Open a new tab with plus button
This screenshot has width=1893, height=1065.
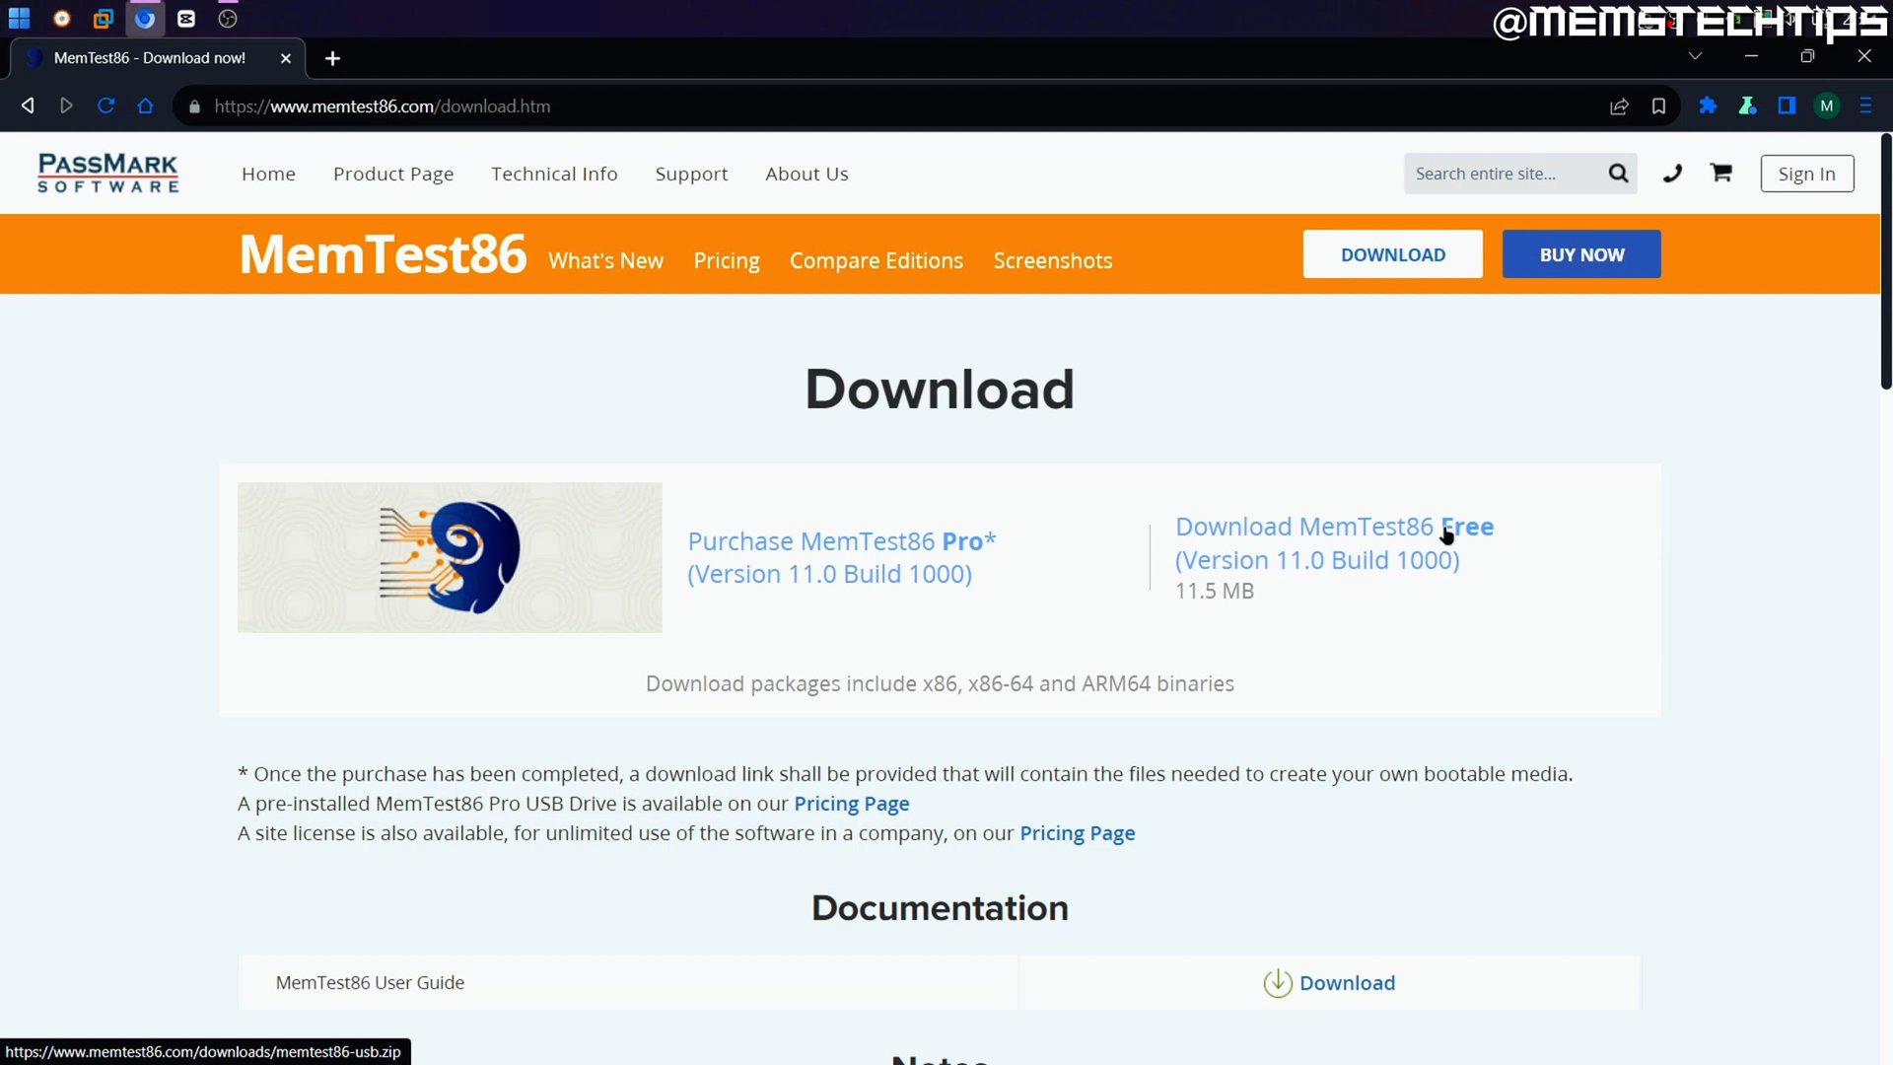[x=332, y=58]
